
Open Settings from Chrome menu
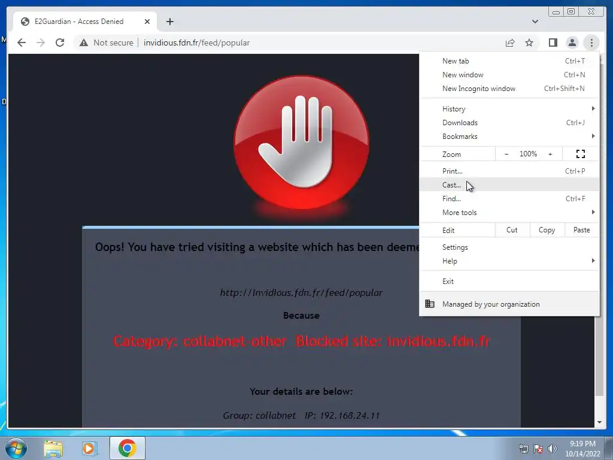(509, 247)
